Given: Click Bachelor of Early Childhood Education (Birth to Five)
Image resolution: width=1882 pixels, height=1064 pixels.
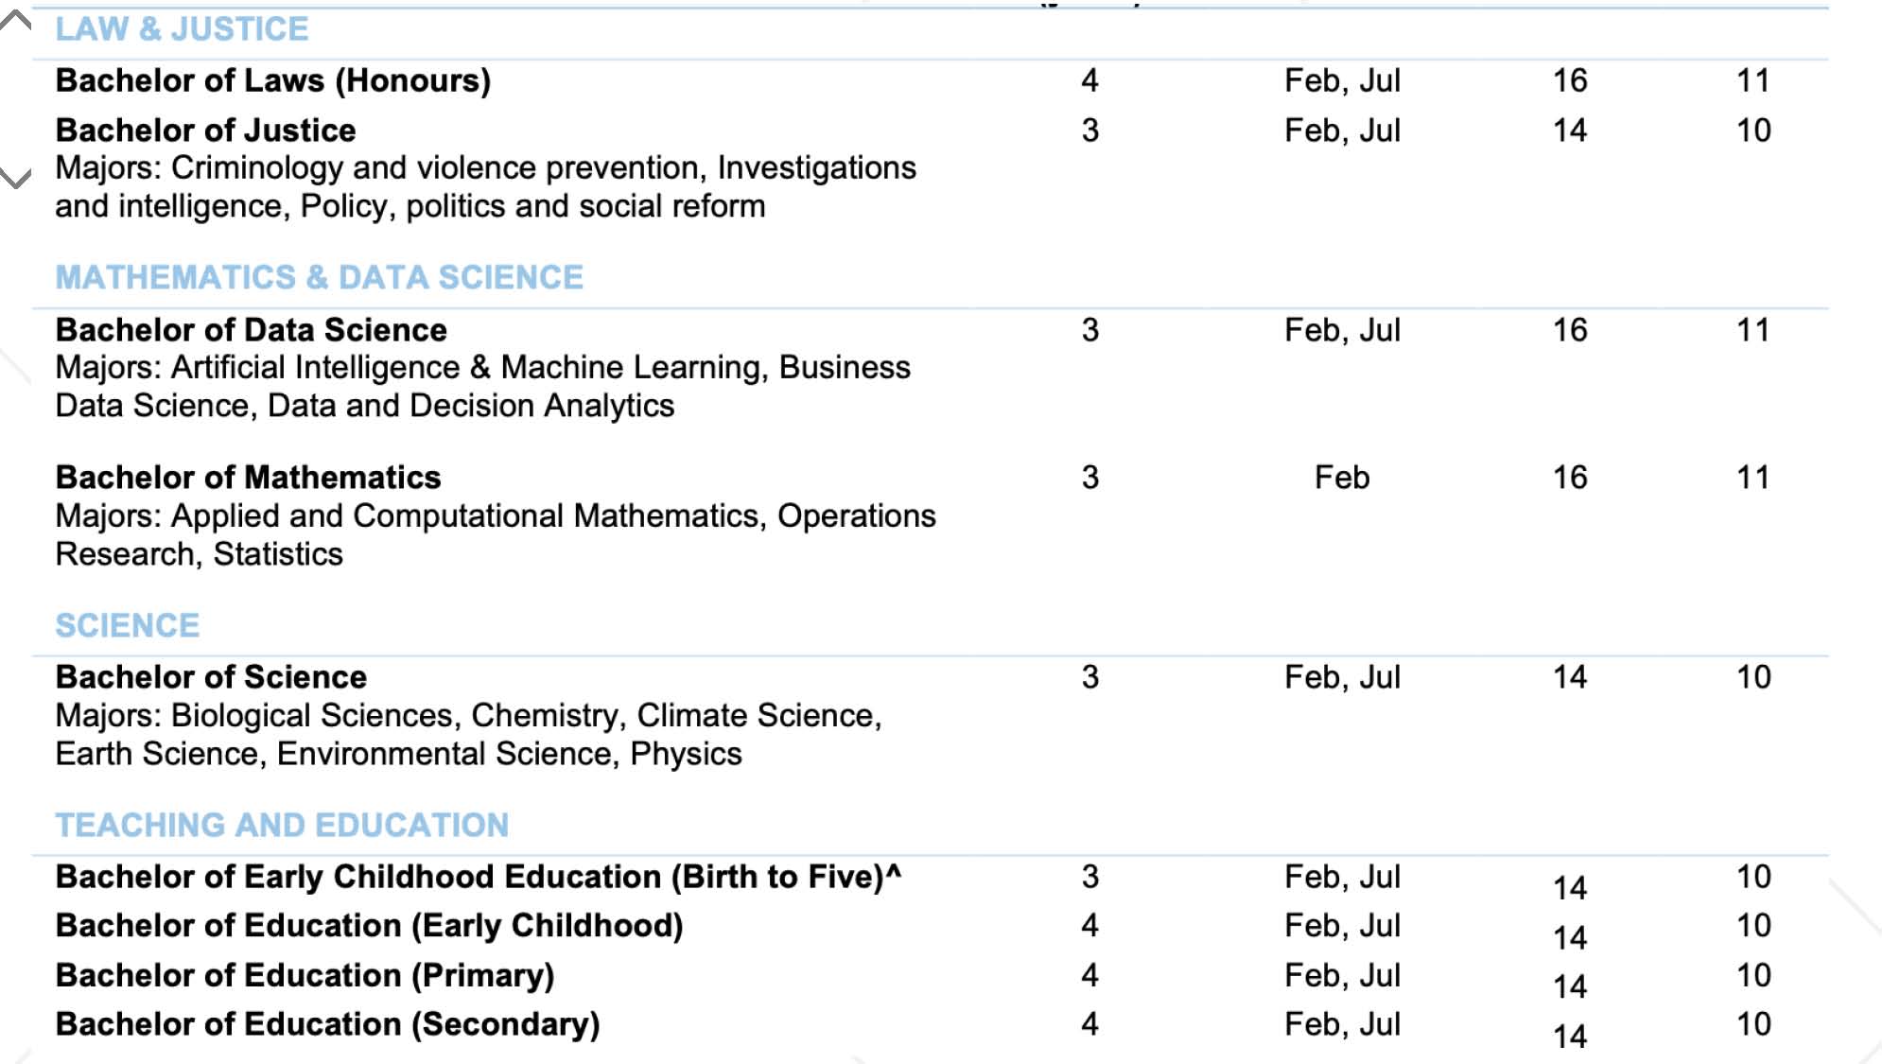Looking at the screenshot, I should pyautogui.click(x=478, y=877).
